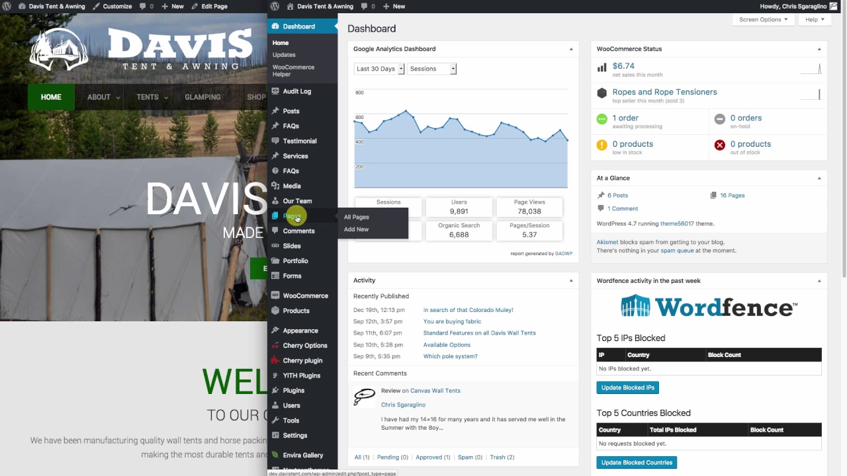847x476 pixels.
Task: Click the Chris Sgaraglino commenter avatar
Action: pos(365,397)
